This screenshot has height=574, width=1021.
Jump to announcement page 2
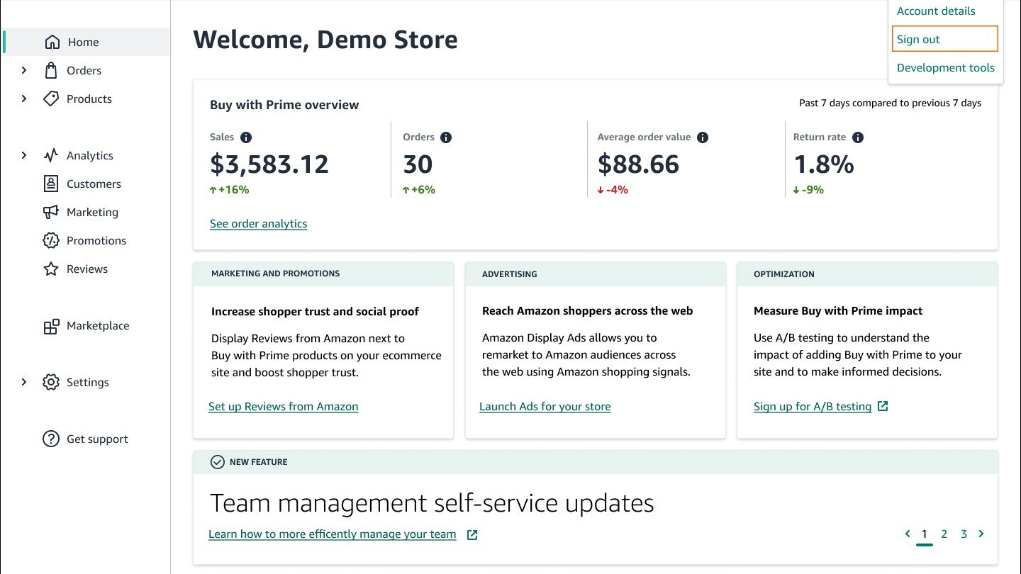(x=944, y=534)
